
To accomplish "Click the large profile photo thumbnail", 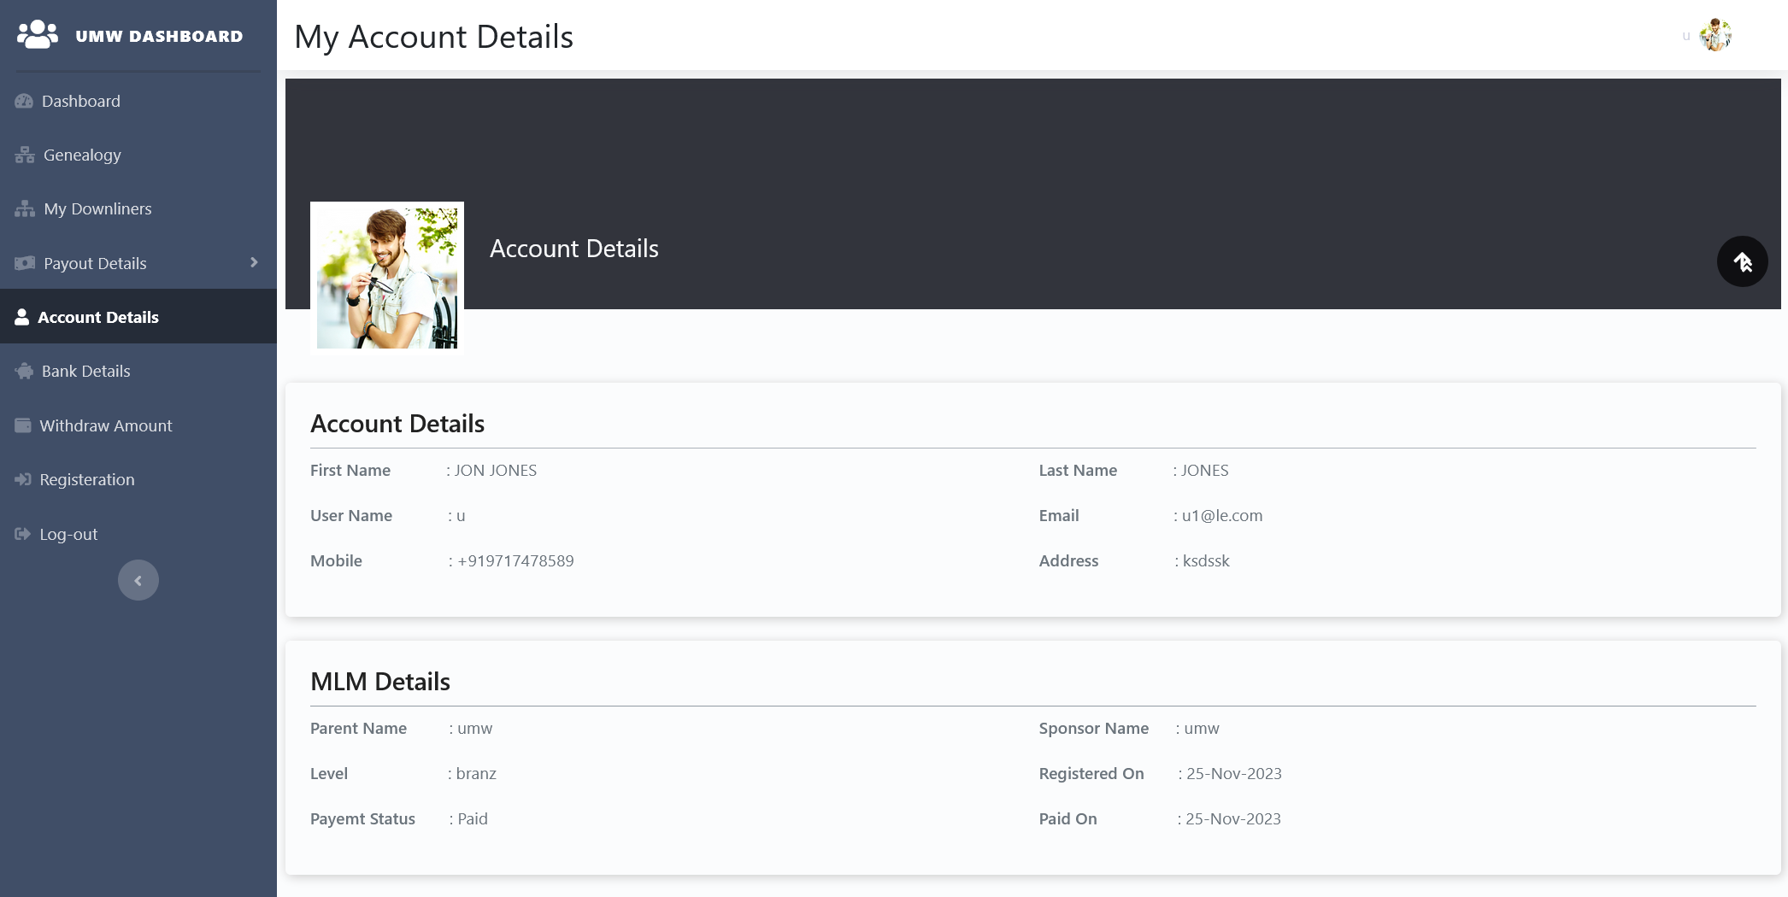I will pyautogui.click(x=387, y=276).
